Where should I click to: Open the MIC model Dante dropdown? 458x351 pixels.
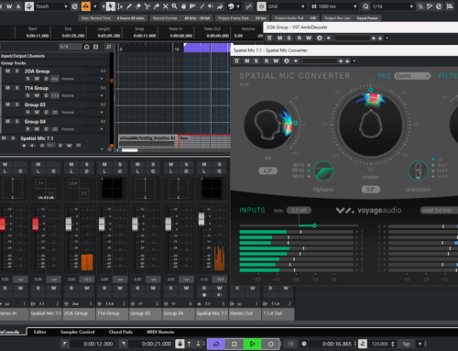[x=412, y=76]
